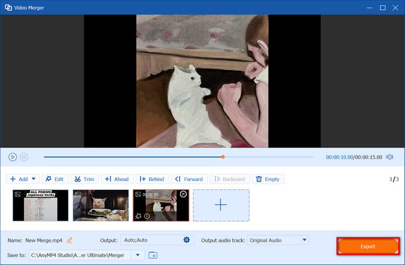Viewport: 405px width, 265px height.
Task: Select the painted cat clip thumbnail
Action: [x=161, y=205]
